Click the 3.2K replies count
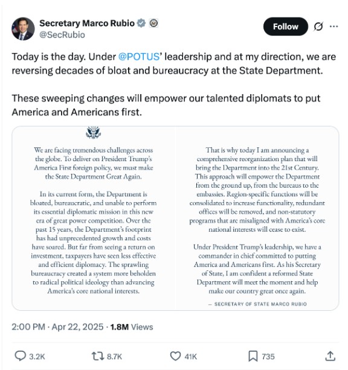The width and height of the screenshot is (348, 370). click(x=37, y=356)
